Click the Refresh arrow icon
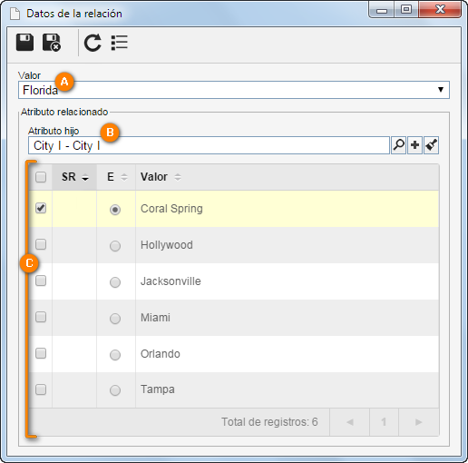The height and width of the screenshot is (463, 468). point(93,43)
